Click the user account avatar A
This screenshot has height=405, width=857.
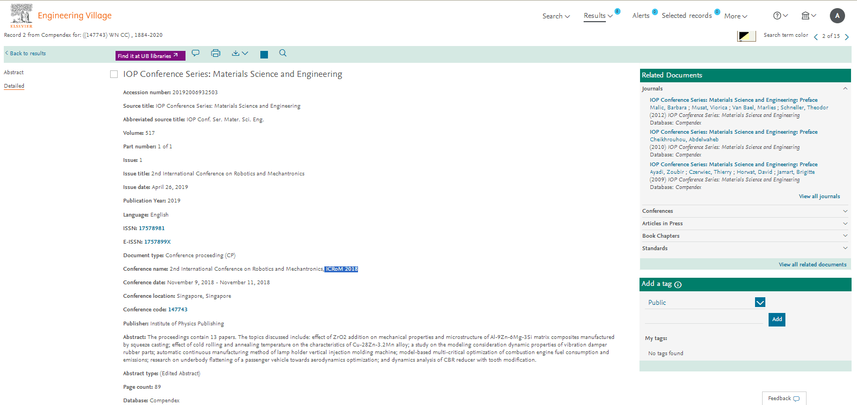coord(837,16)
